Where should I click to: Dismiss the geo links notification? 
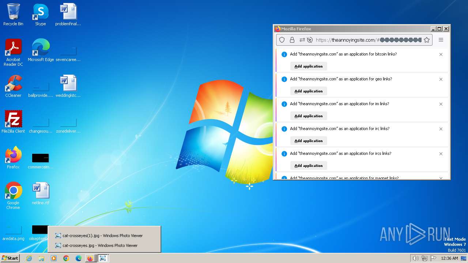(441, 79)
